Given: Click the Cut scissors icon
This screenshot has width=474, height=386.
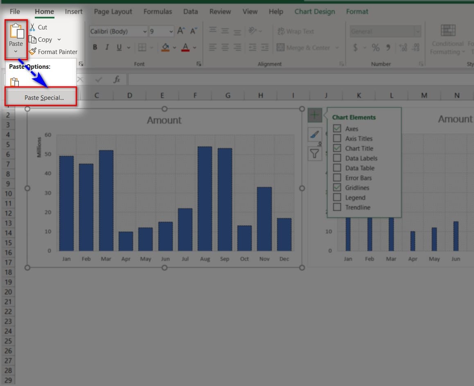Looking at the screenshot, I should 32,27.
